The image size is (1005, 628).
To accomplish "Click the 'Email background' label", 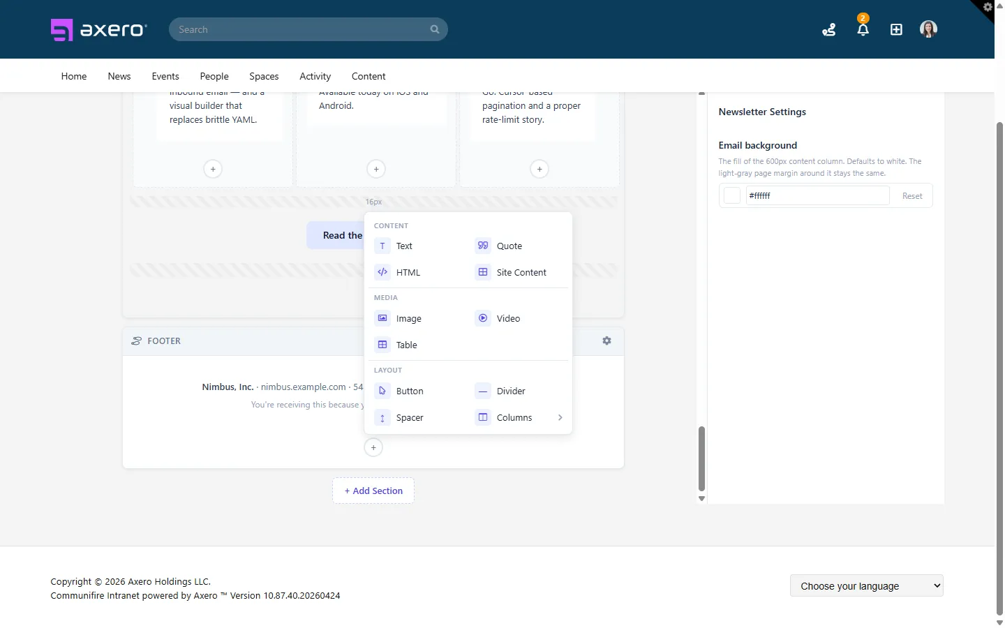I will 757,145.
